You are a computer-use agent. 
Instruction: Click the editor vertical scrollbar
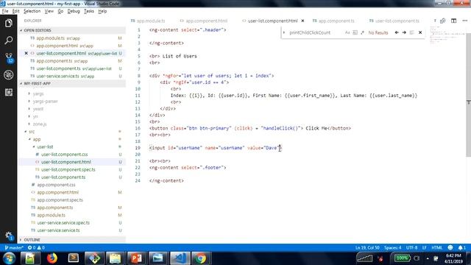[x=468, y=95]
